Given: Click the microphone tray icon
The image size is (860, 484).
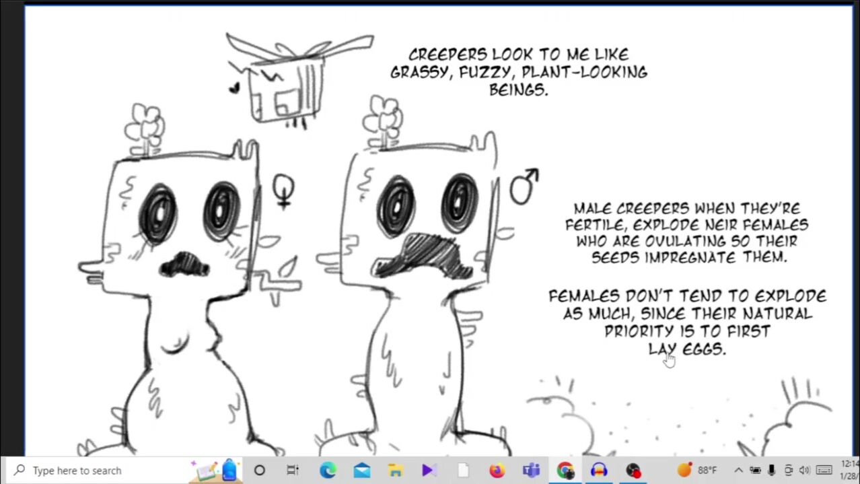Looking at the screenshot, I should [771, 471].
